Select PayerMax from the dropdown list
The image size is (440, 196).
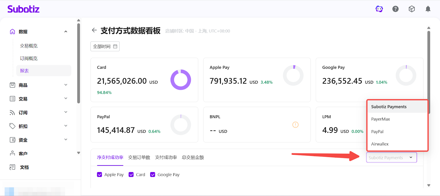tap(381, 119)
